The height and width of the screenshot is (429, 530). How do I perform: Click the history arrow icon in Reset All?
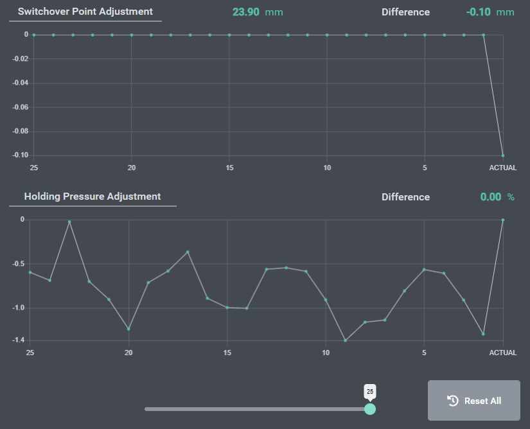pyautogui.click(x=453, y=401)
